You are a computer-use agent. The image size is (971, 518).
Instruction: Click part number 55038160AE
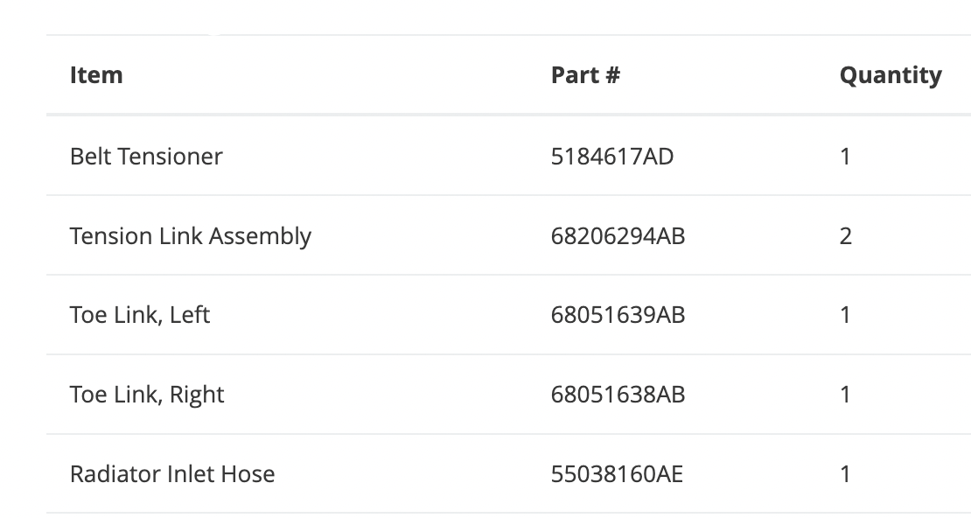pyautogui.click(x=617, y=474)
